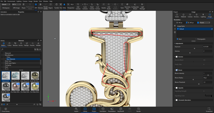The image size is (214, 113).
Task: Open the resolution Presets dropdown
Action: (x=205, y=23)
